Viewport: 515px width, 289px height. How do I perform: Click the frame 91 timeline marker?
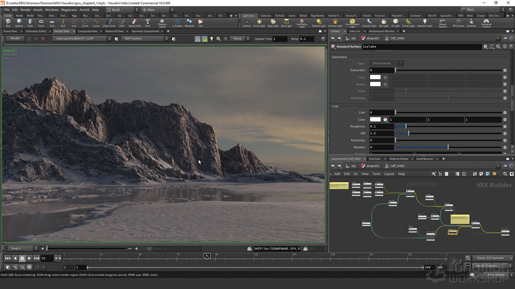point(207,256)
